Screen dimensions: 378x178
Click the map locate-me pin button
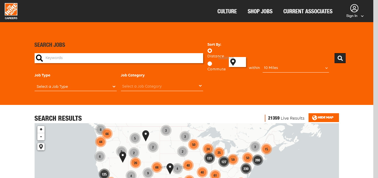pyautogui.click(x=41, y=146)
